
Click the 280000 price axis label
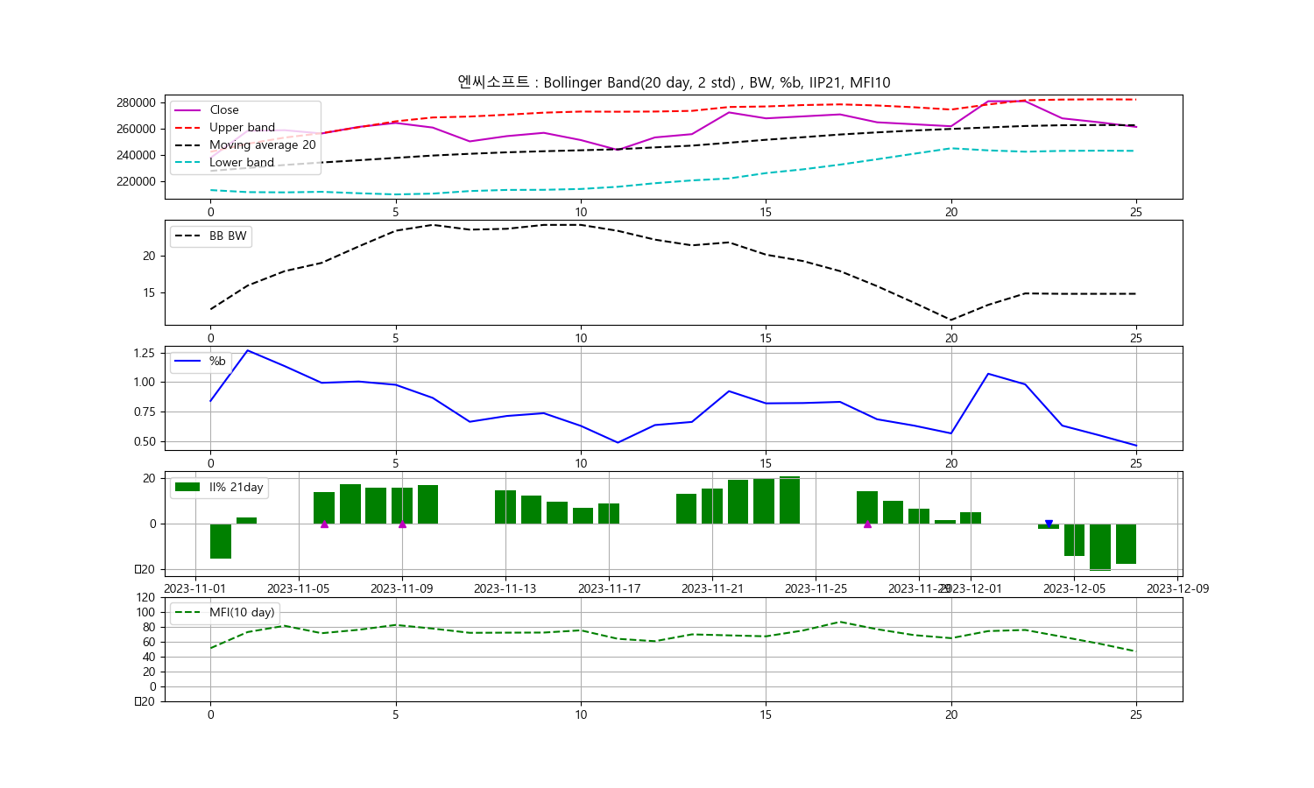(x=136, y=102)
